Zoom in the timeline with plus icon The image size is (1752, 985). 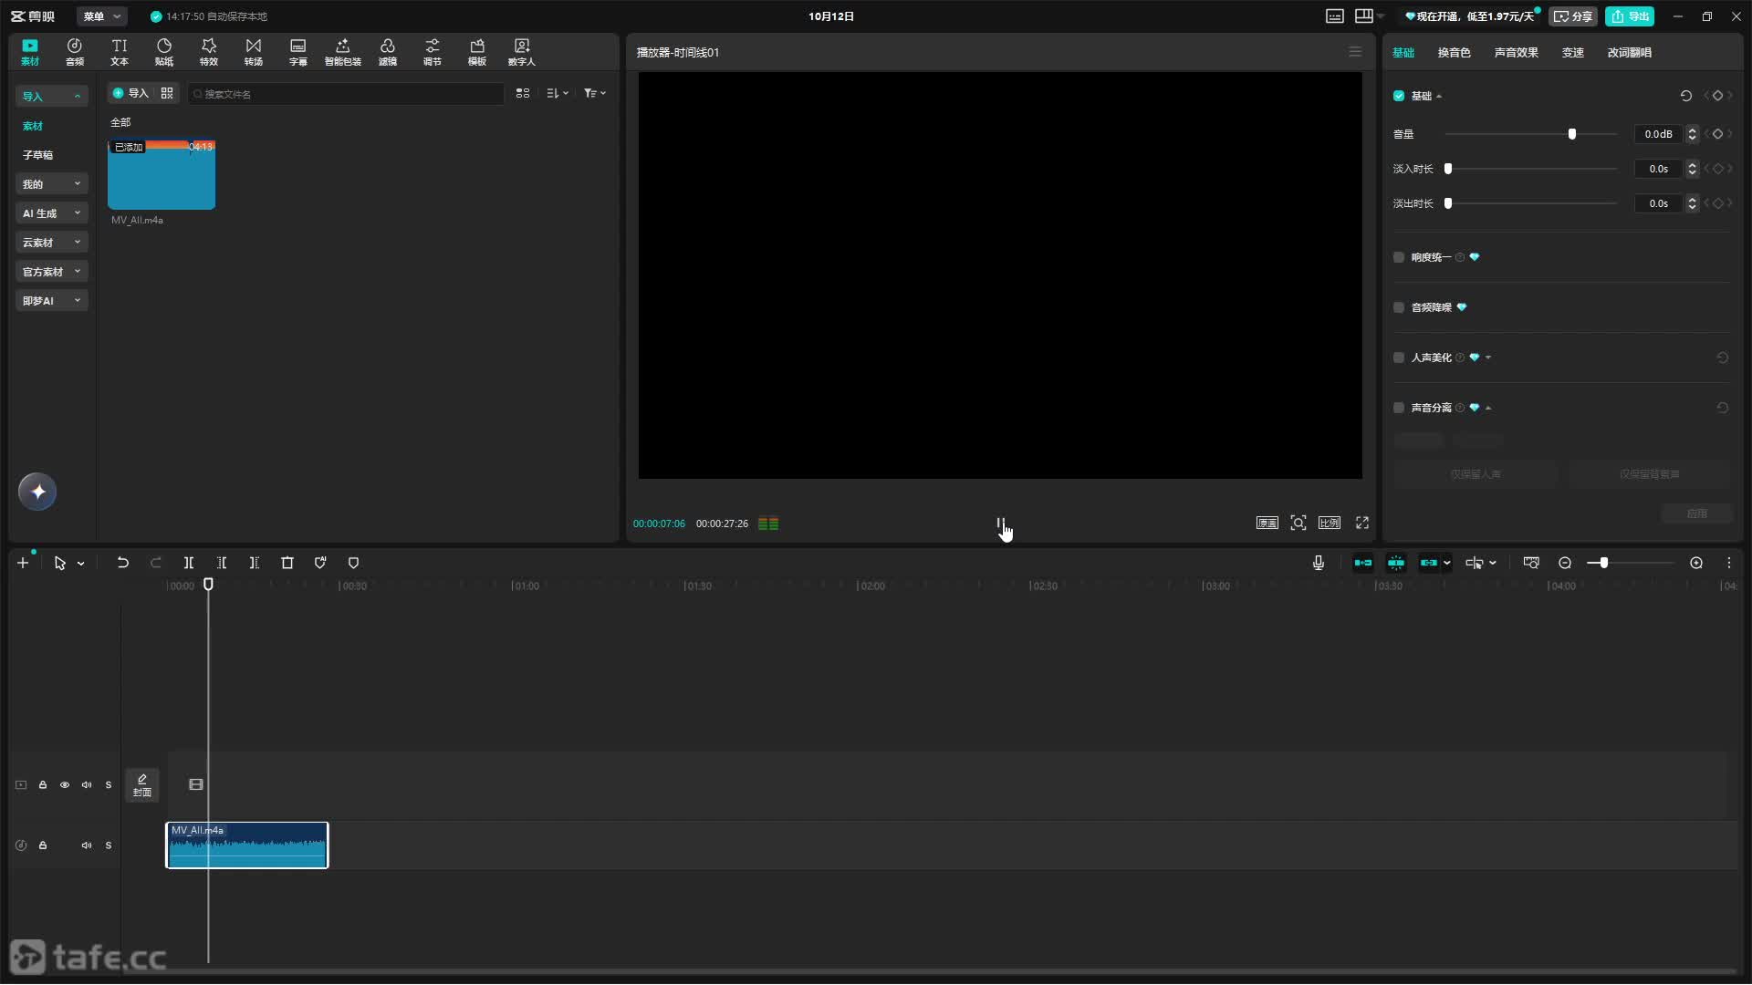[1696, 564]
